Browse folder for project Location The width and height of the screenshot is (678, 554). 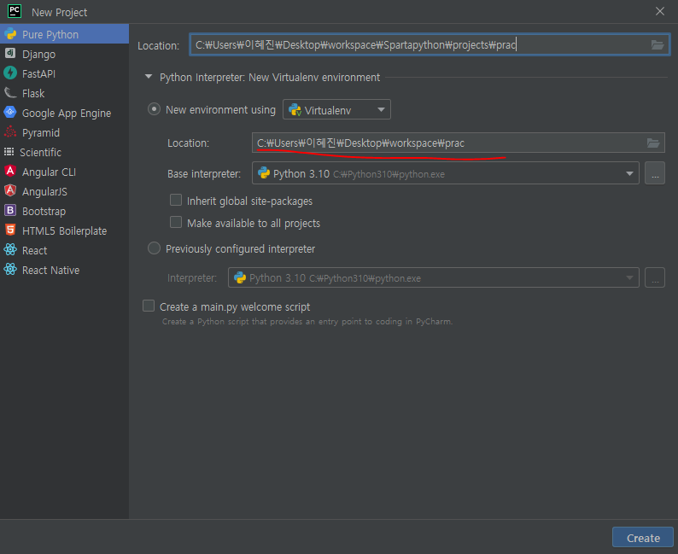click(658, 44)
